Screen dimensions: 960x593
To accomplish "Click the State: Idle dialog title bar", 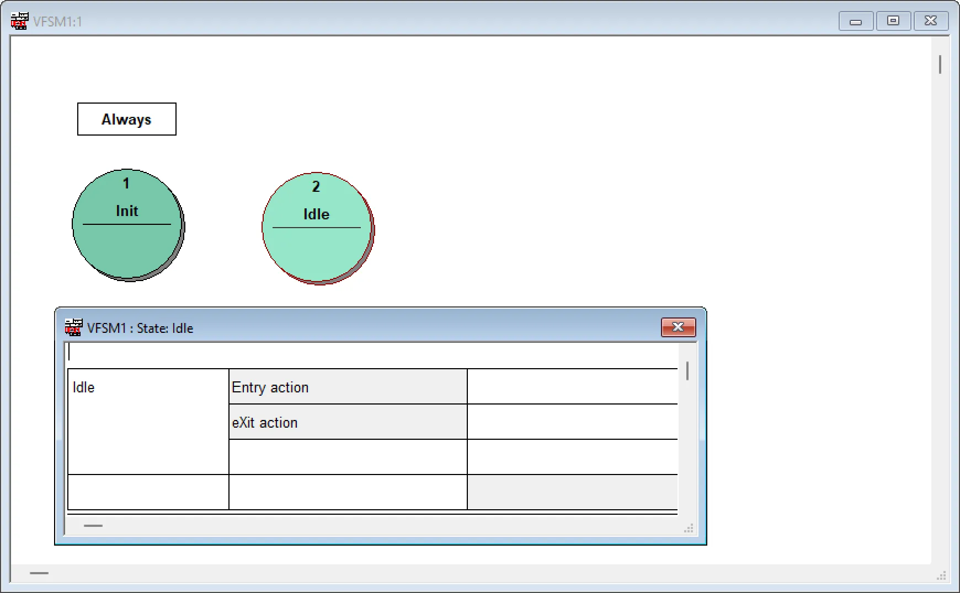I will tap(386, 327).
